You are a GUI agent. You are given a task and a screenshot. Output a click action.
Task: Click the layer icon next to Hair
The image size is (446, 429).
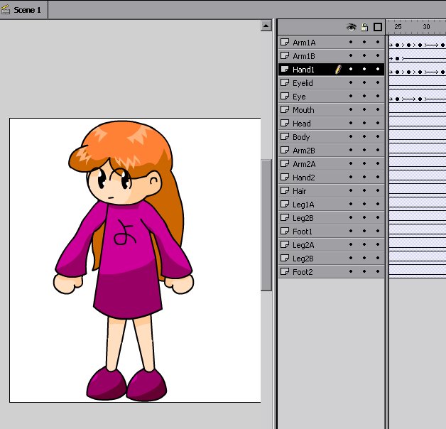pos(285,191)
